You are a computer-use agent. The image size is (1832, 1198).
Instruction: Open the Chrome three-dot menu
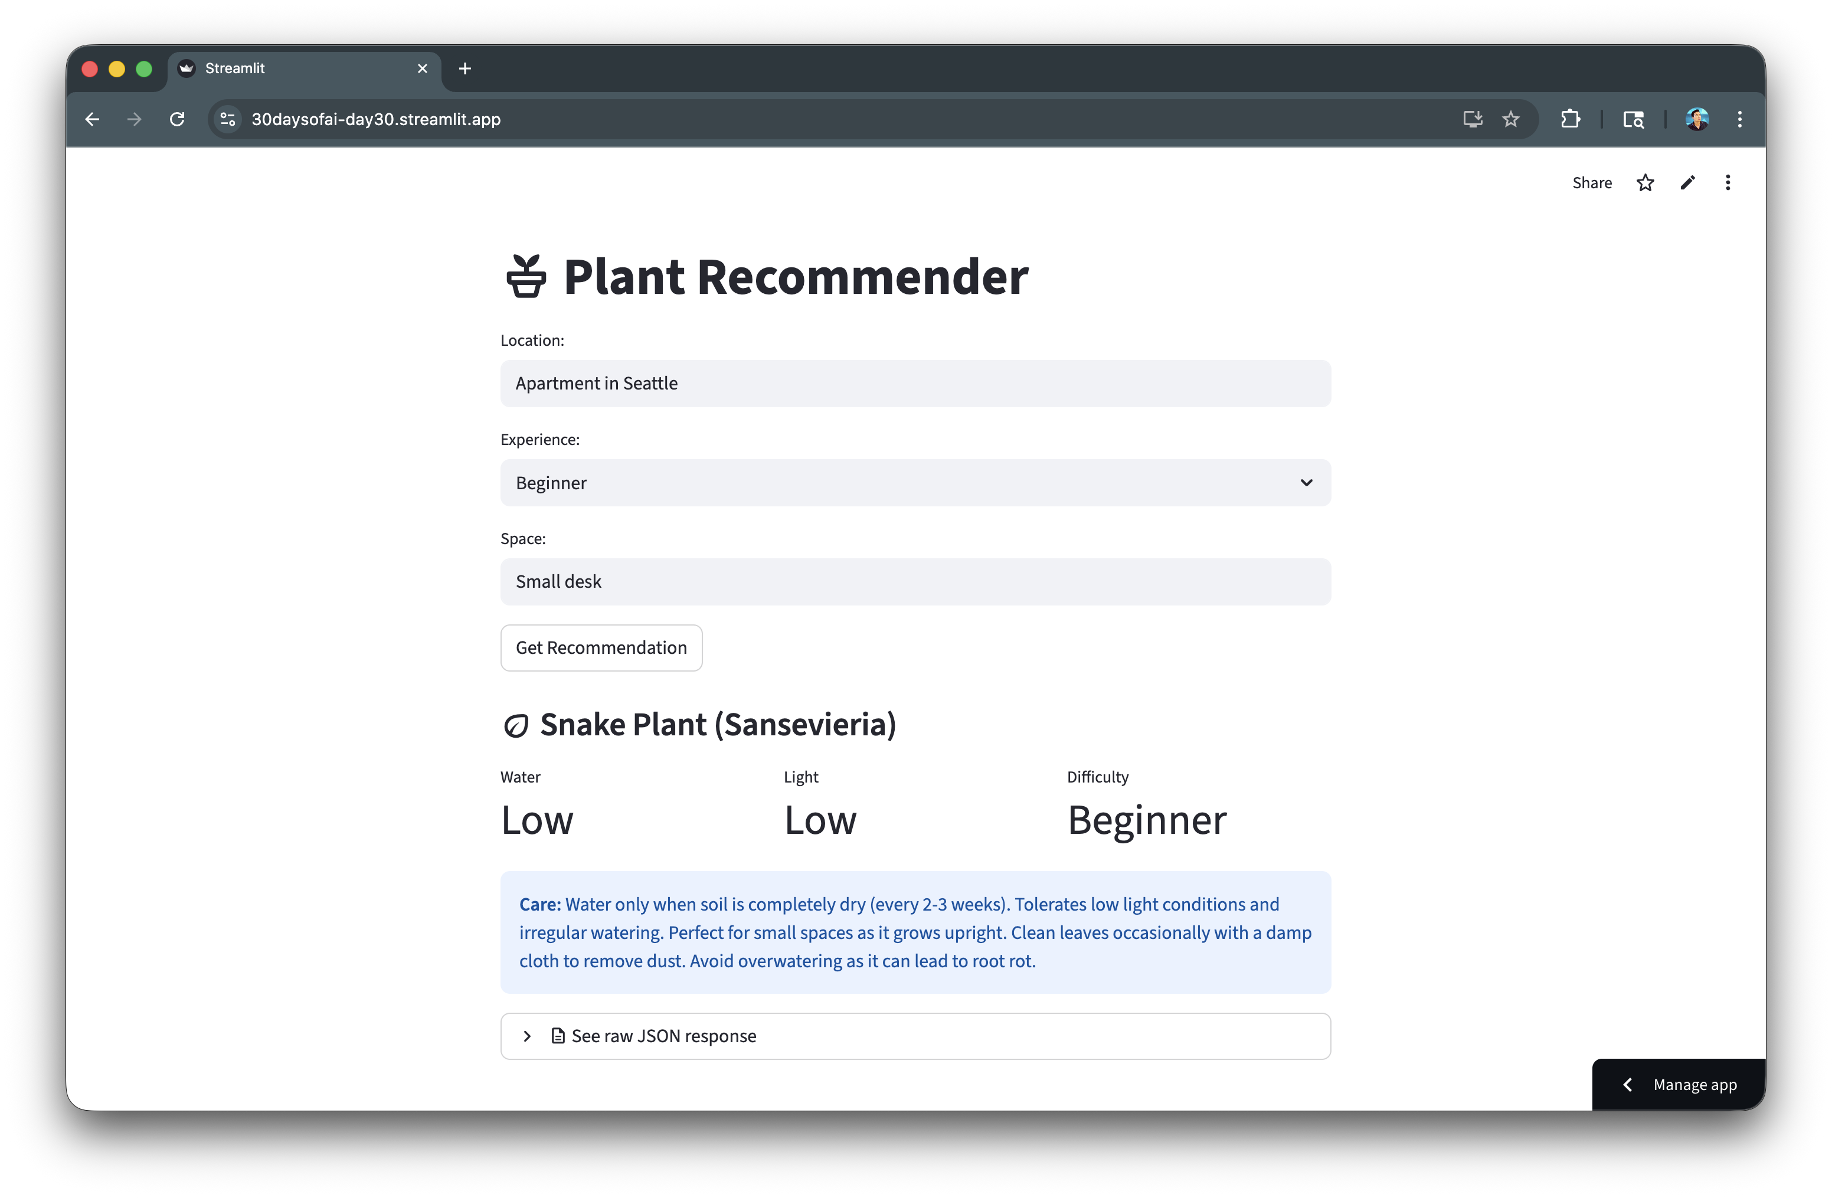[1739, 119]
